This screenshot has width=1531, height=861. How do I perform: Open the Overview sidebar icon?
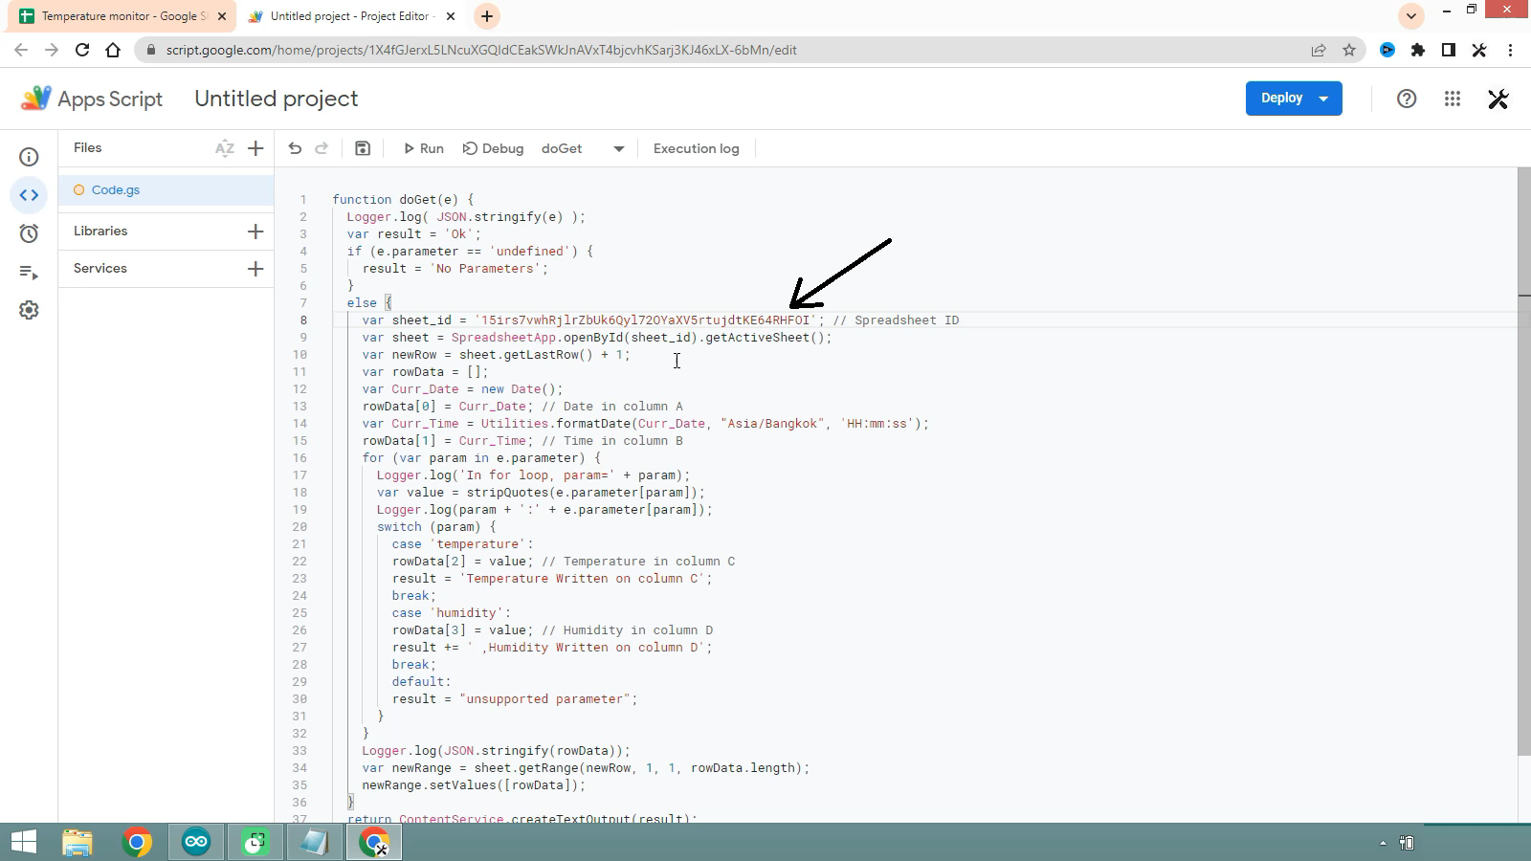pyautogui.click(x=29, y=157)
